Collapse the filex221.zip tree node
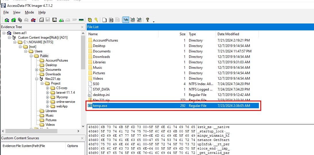The width and height of the screenshot is (314, 155). 37,79
